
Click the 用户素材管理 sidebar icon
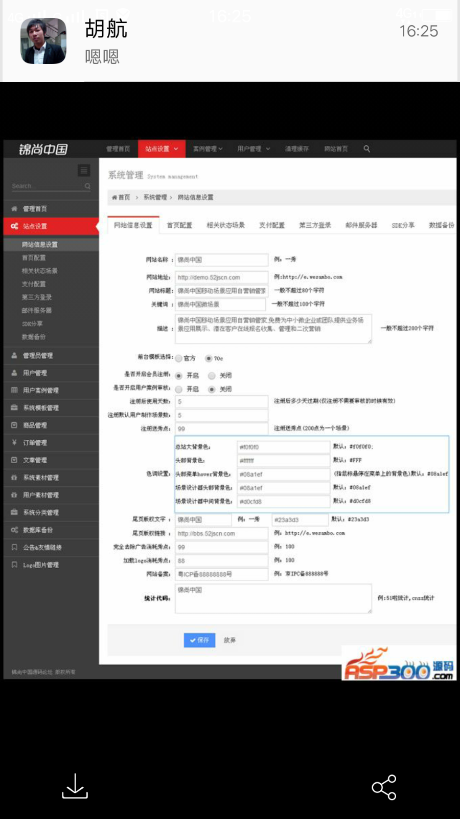click(14, 494)
